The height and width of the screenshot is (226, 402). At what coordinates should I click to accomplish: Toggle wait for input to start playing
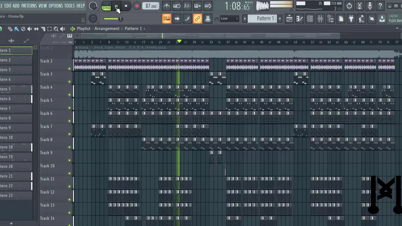(x=177, y=6)
